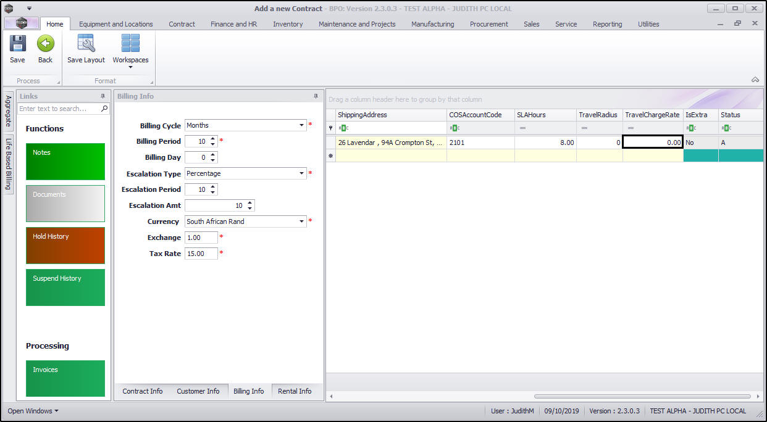This screenshot has height=422, width=767.
Task: Pin the Billing Info panel pushpin
Action: click(316, 96)
